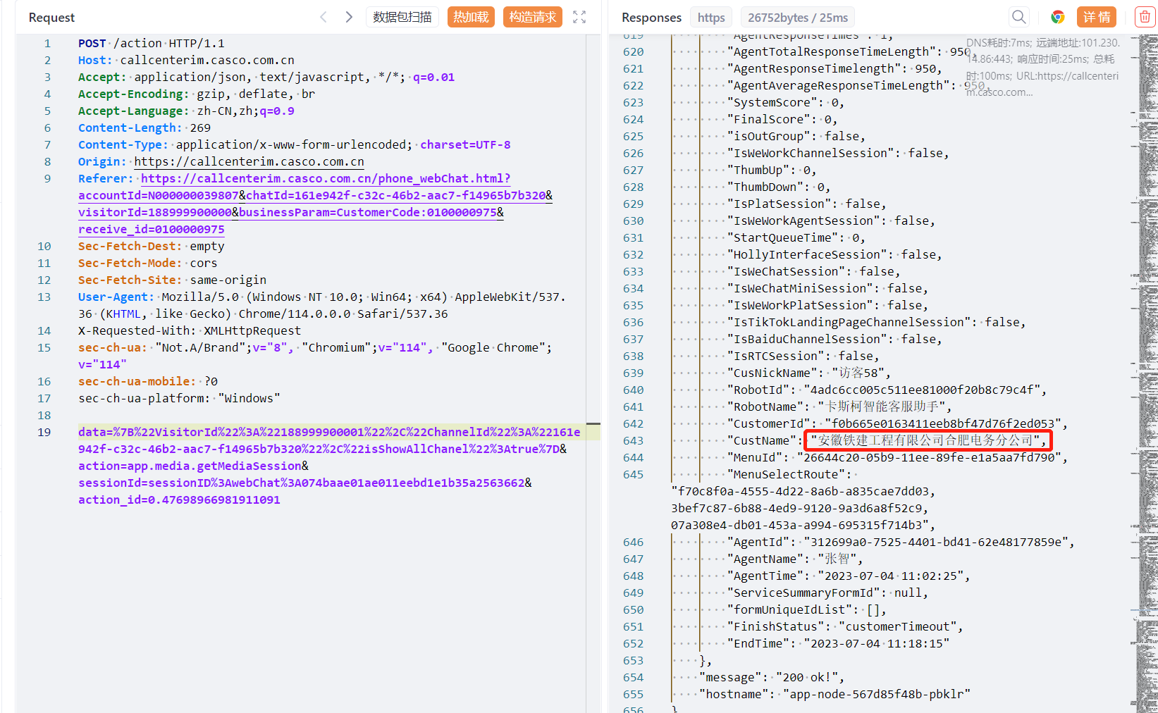
Task: Click the https tag in Responses header
Action: (711, 18)
